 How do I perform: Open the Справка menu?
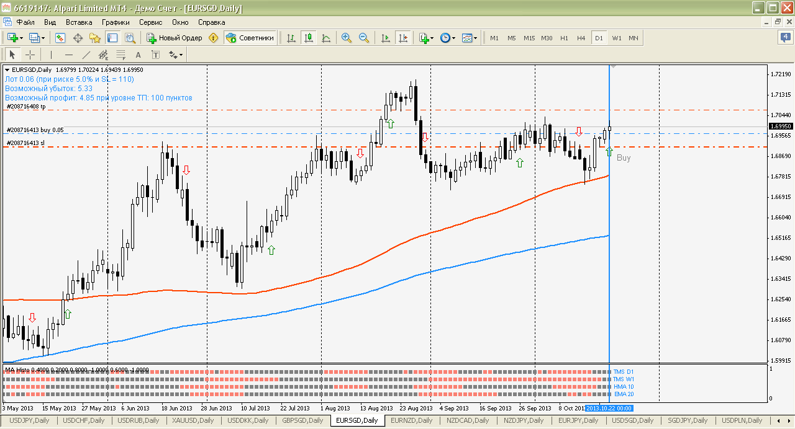point(212,22)
